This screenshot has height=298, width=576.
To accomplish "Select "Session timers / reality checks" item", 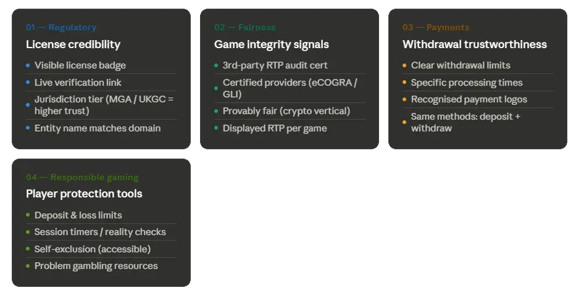I will pos(100,232).
